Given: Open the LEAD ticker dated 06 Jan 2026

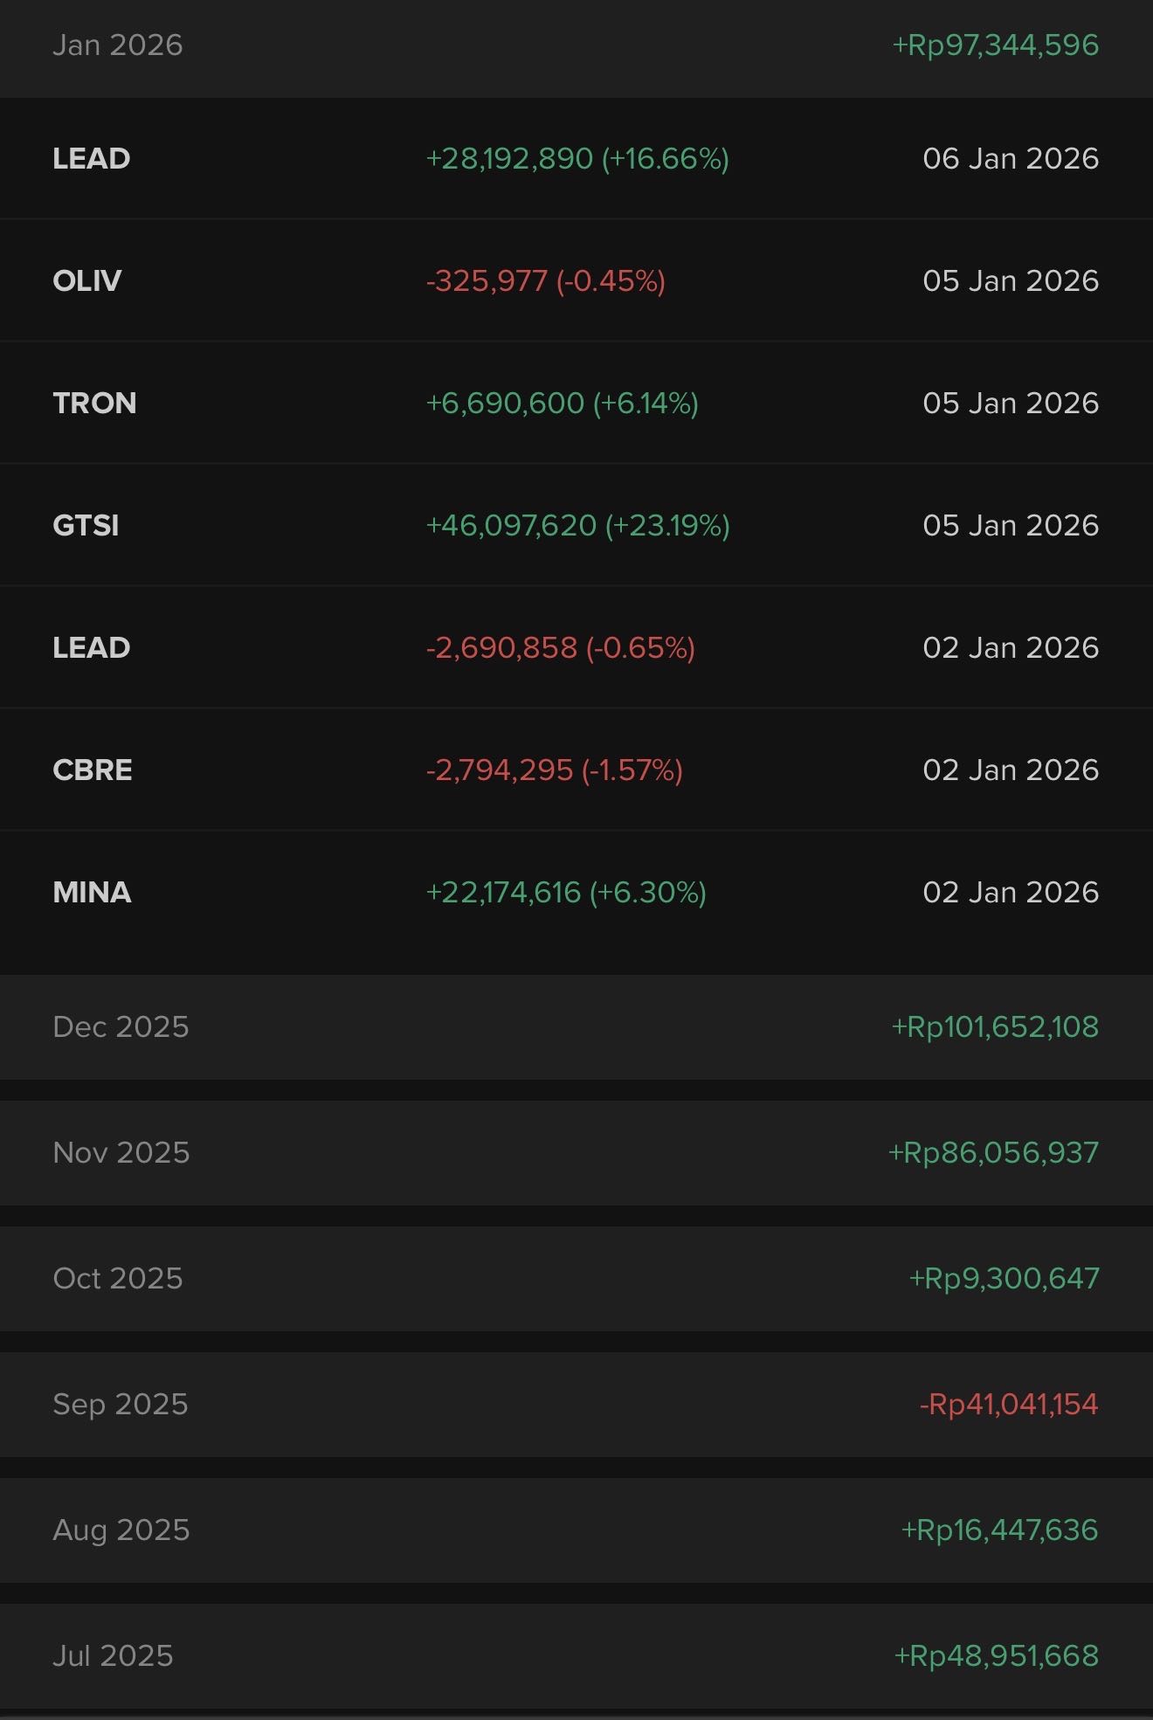Looking at the screenshot, I should [x=92, y=159].
